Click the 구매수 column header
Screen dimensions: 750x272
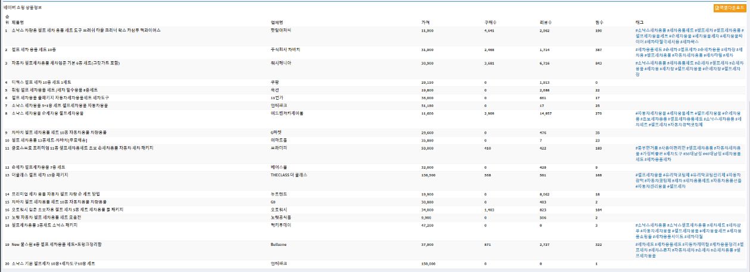tap(490, 21)
